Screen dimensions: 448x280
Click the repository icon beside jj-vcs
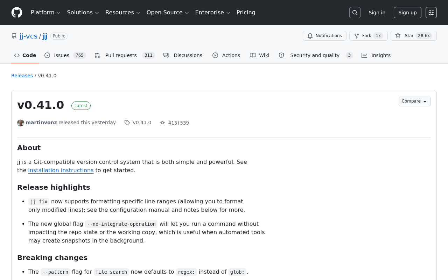[14, 36]
